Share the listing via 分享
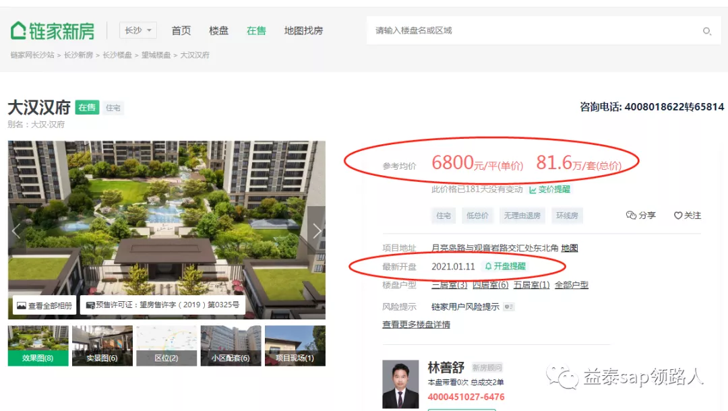The image size is (728, 411). tap(641, 215)
